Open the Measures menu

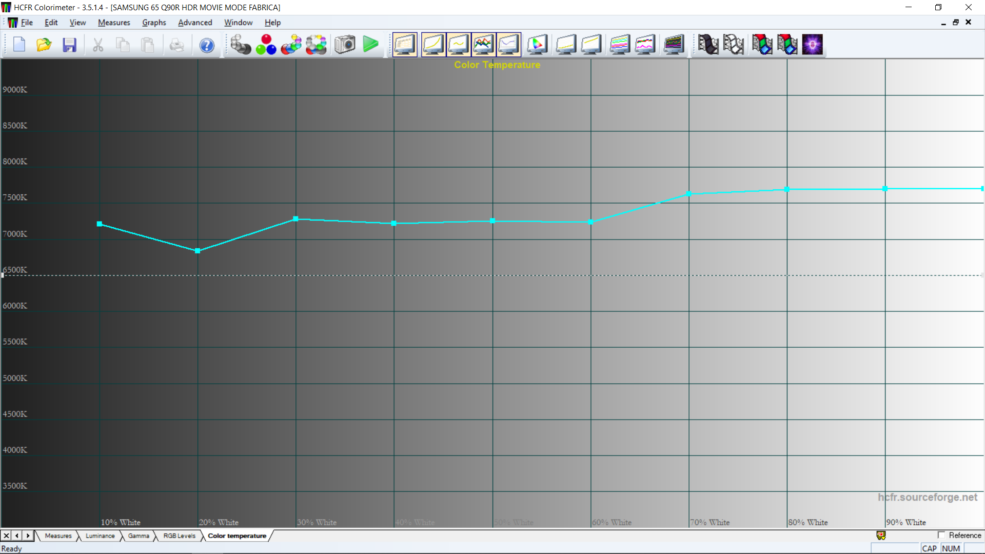point(114,23)
